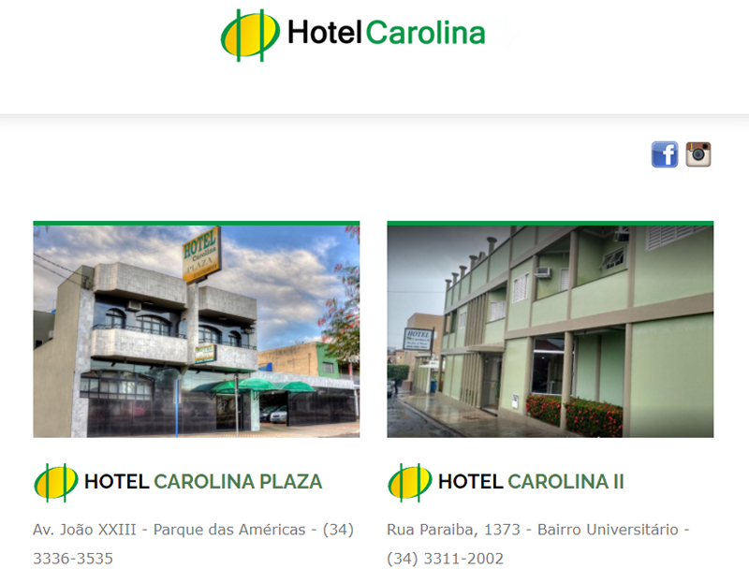Open the Facebook page icon
This screenshot has height=583, width=749.
[x=665, y=154]
